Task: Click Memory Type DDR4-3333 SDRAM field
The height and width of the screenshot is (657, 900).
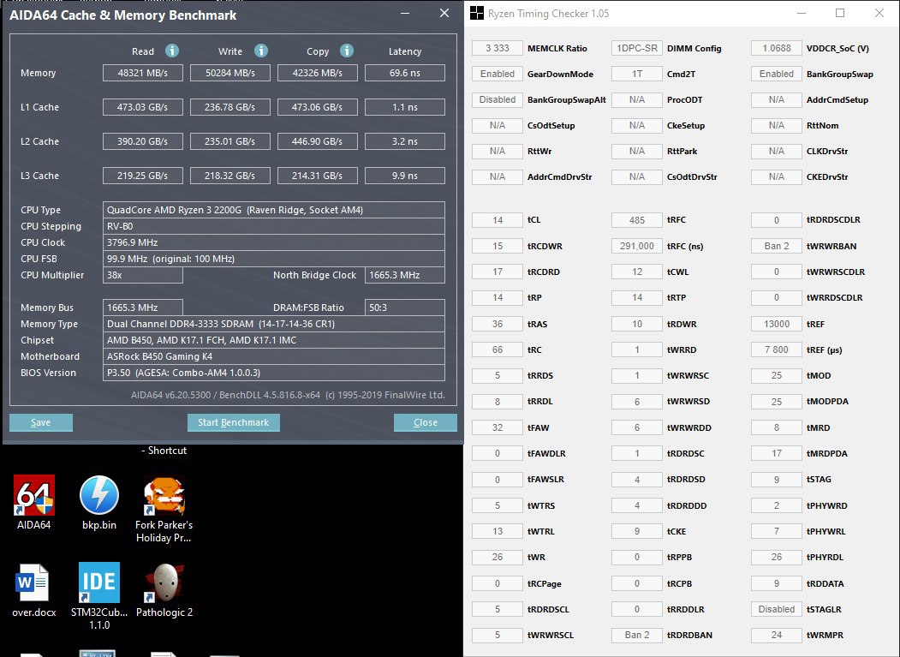Action: (x=274, y=324)
